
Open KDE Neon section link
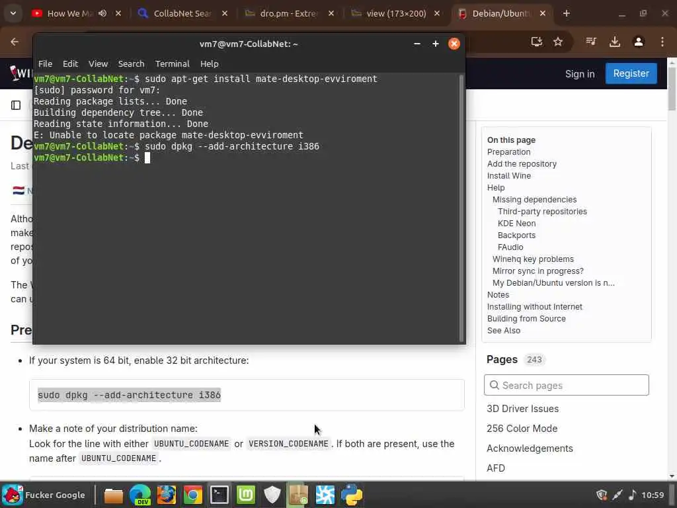pos(516,224)
